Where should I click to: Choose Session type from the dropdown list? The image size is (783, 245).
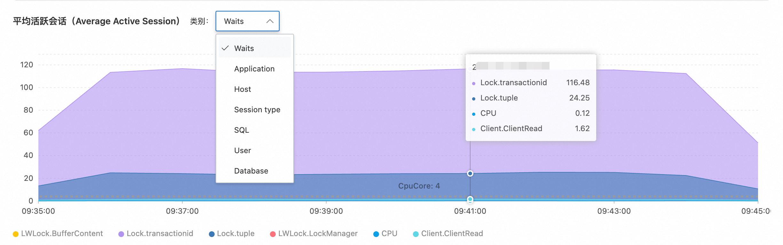[257, 110]
